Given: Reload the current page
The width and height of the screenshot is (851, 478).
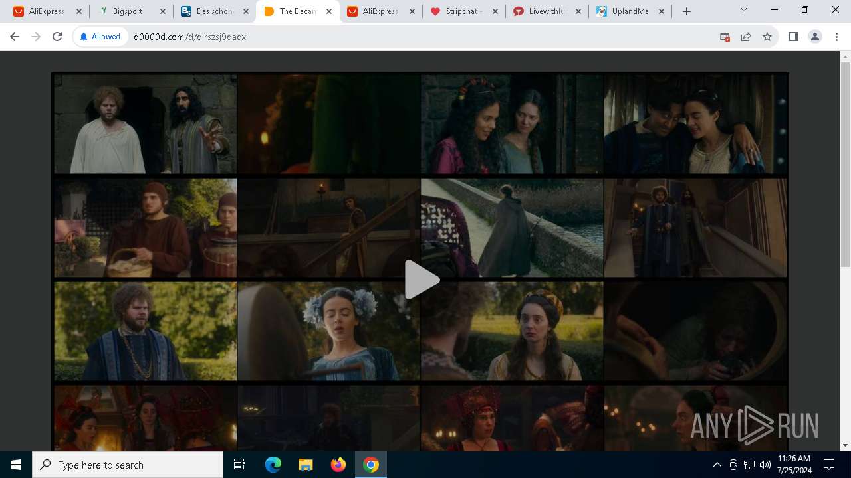Looking at the screenshot, I should 57,37.
